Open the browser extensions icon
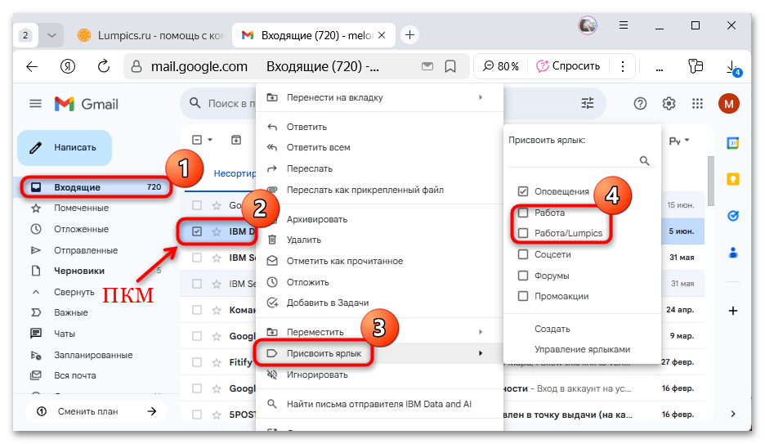The image size is (765, 444). [x=696, y=66]
